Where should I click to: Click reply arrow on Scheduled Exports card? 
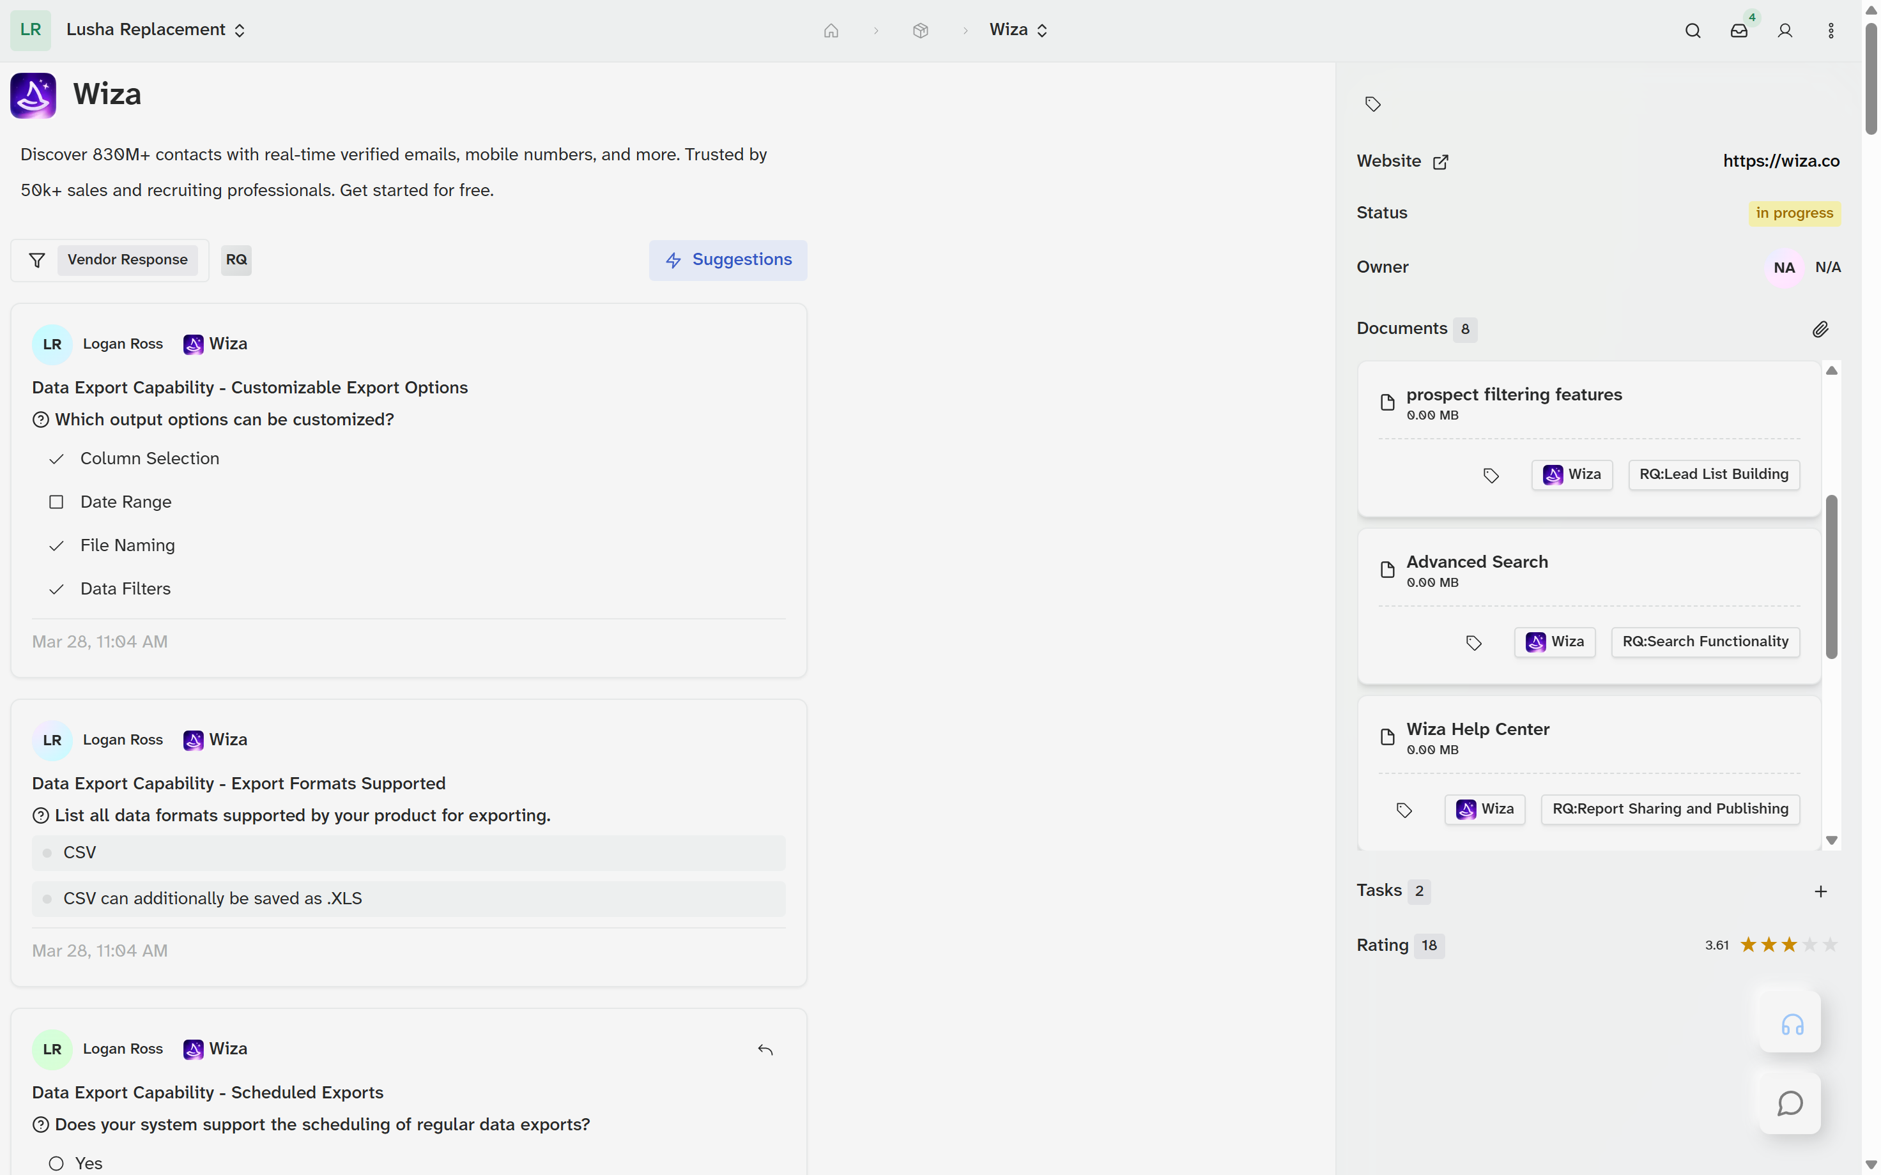coord(765,1049)
